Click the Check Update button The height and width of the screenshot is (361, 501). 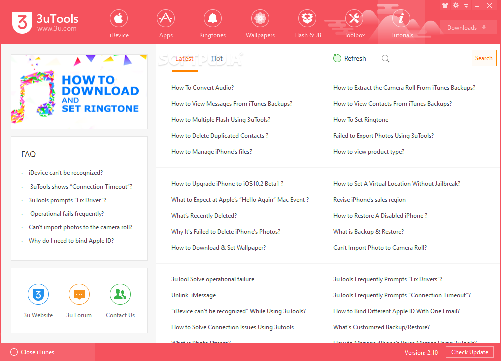(x=470, y=352)
